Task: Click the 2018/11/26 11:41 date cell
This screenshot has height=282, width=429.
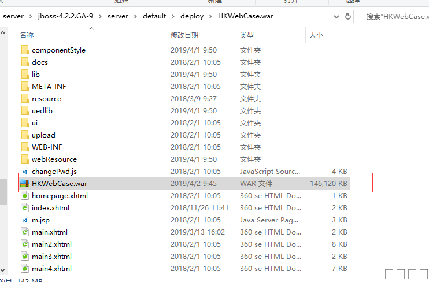Action: pos(199,208)
